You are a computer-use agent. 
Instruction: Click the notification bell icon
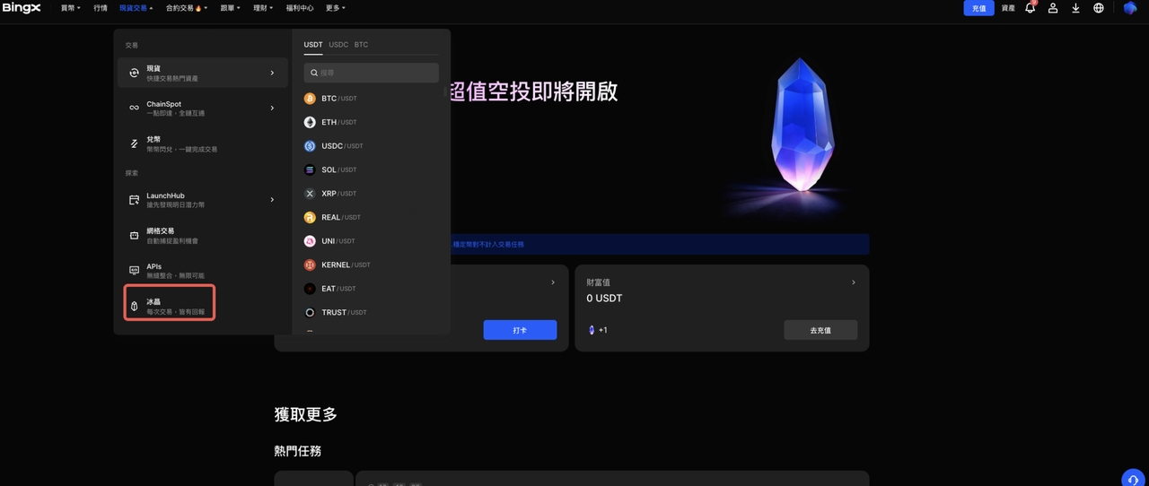[x=1030, y=8]
